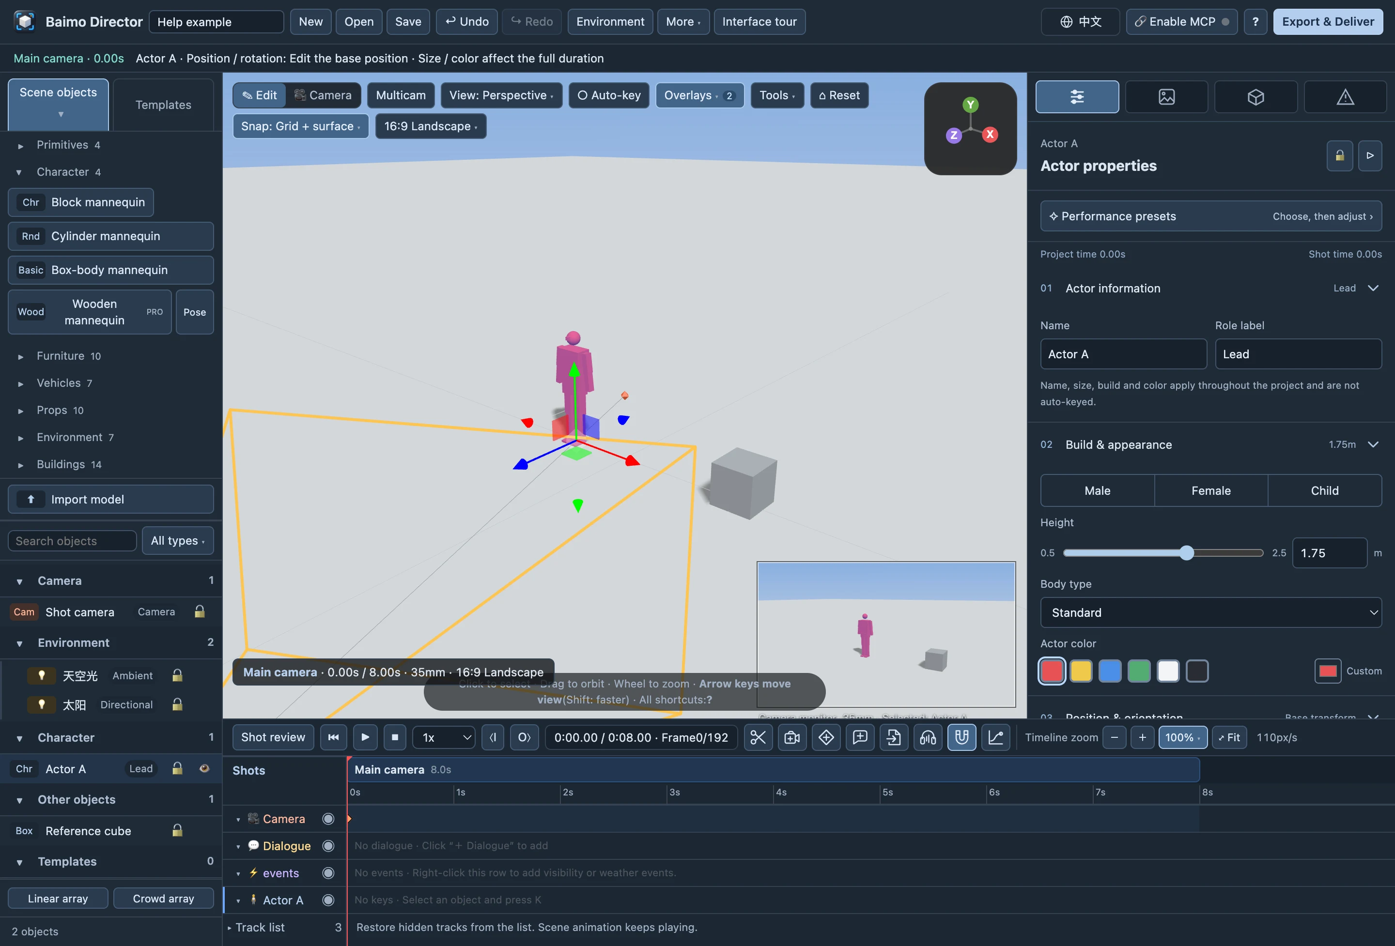The width and height of the screenshot is (1395, 946).
Task: Toggle Dialogue track circle button
Action: pyautogui.click(x=328, y=846)
